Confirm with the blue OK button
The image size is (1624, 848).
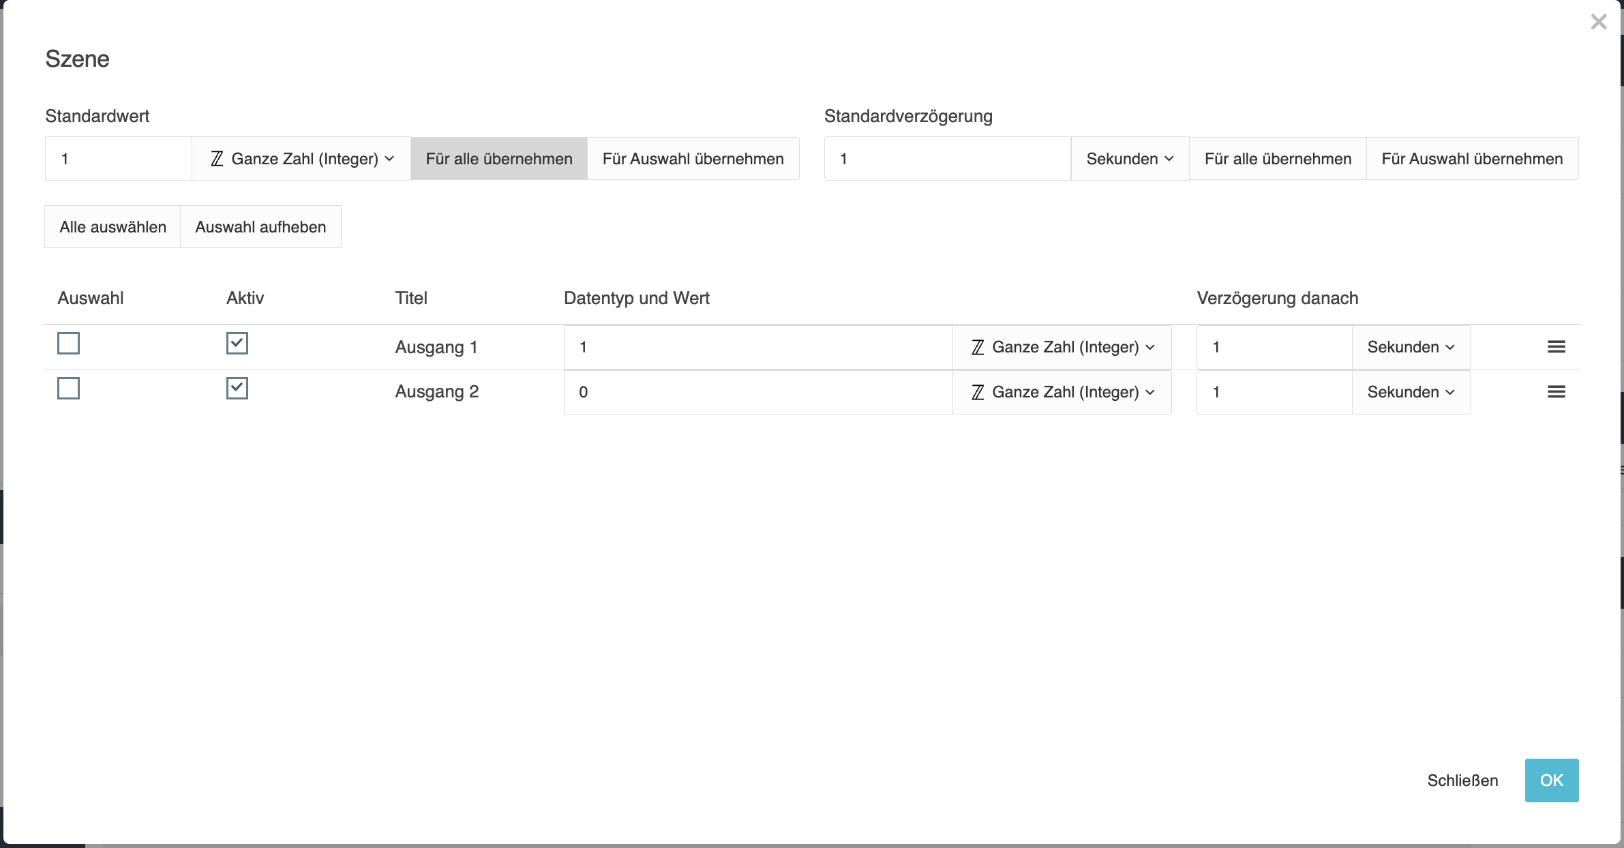(1551, 781)
